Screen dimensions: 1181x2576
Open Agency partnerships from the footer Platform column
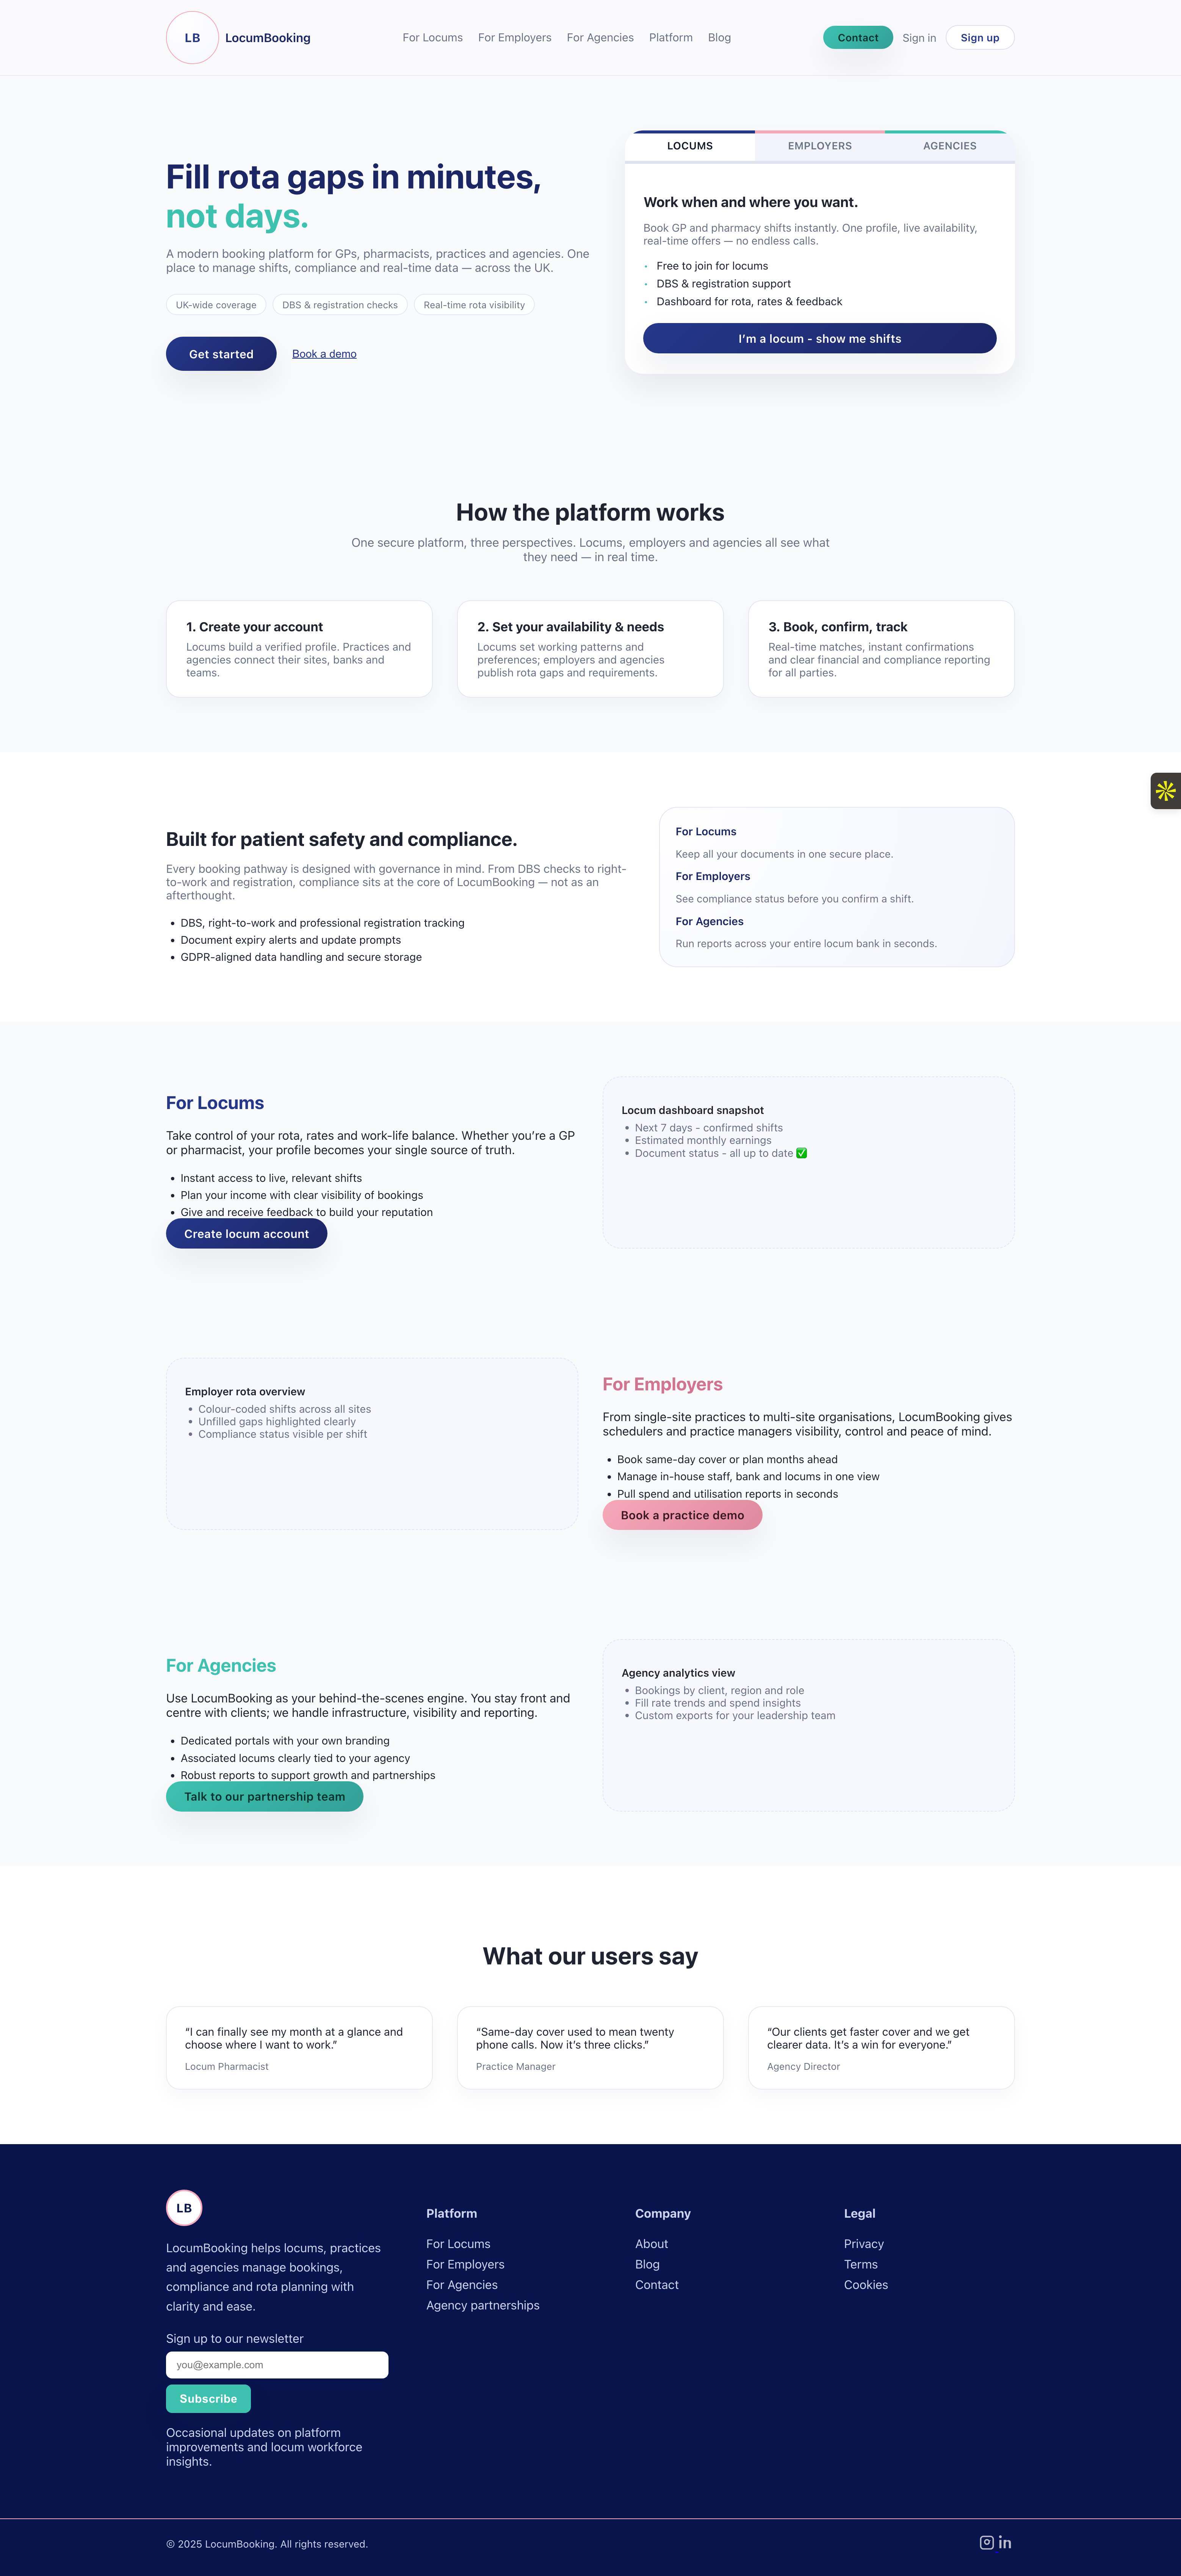[483, 2305]
